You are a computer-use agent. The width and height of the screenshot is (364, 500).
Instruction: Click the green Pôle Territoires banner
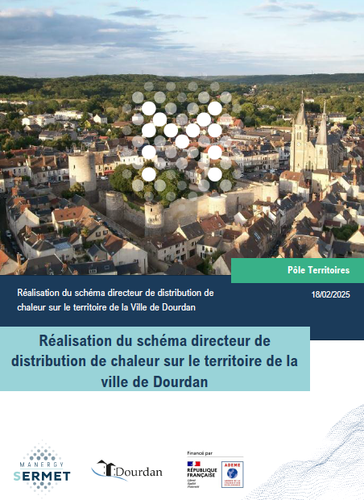(297, 270)
